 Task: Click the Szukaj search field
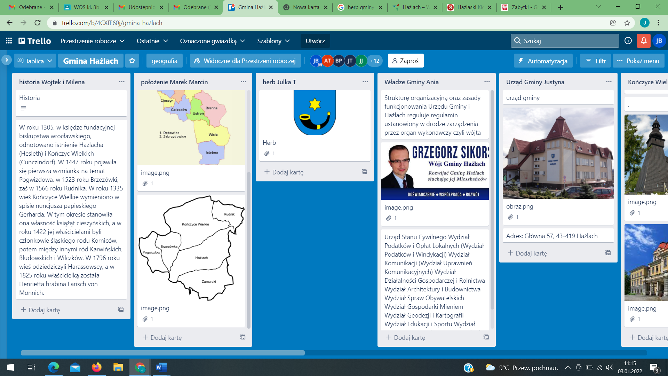pyautogui.click(x=565, y=41)
